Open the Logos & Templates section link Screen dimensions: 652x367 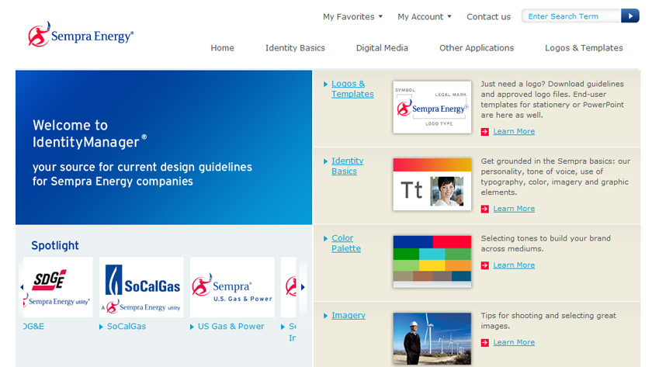point(352,89)
